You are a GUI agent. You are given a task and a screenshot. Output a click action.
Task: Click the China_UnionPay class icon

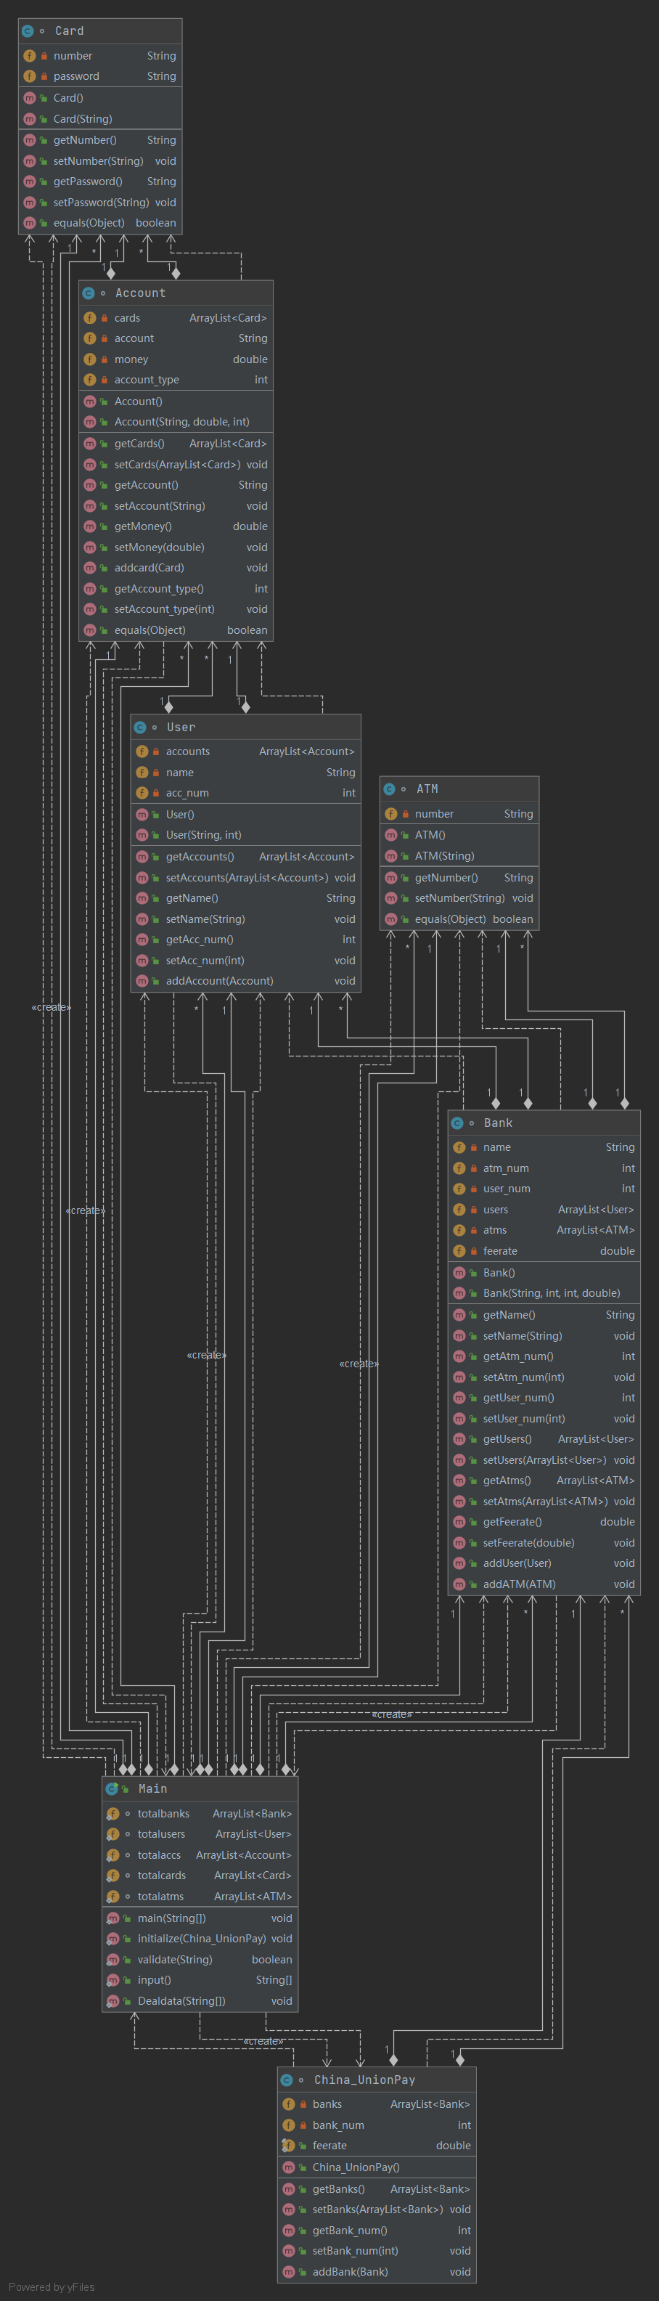click(287, 2080)
